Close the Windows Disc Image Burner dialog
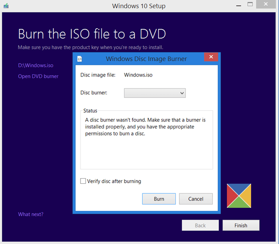 [x=211, y=58]
